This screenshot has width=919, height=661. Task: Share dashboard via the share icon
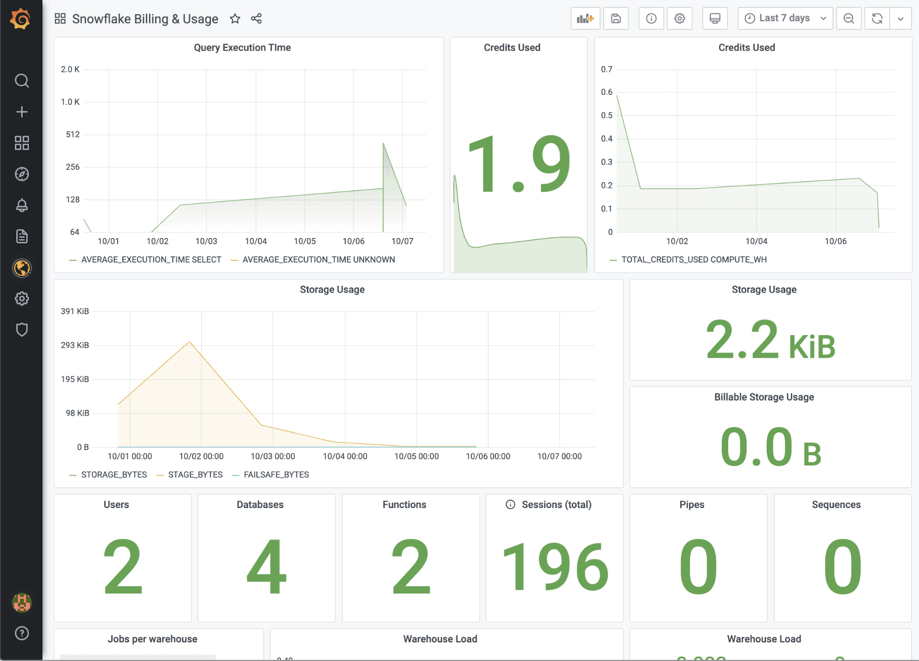[x=256, y=18]
